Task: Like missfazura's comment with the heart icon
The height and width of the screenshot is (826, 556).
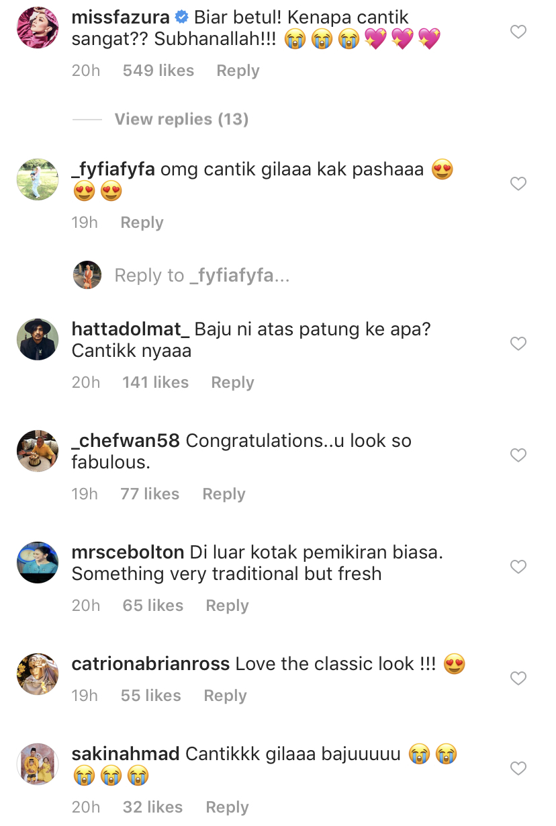Action: tap(518, 32)
